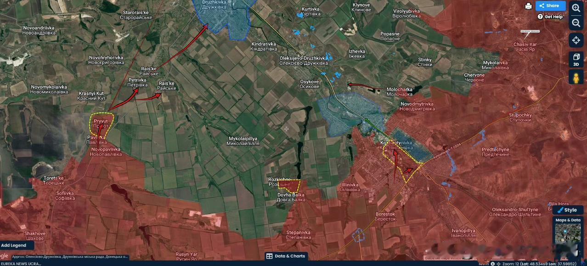Viewport: 587px width, 266px height.
Task: Recenter map using the crosshair icon
Action: tap(576, 40)
